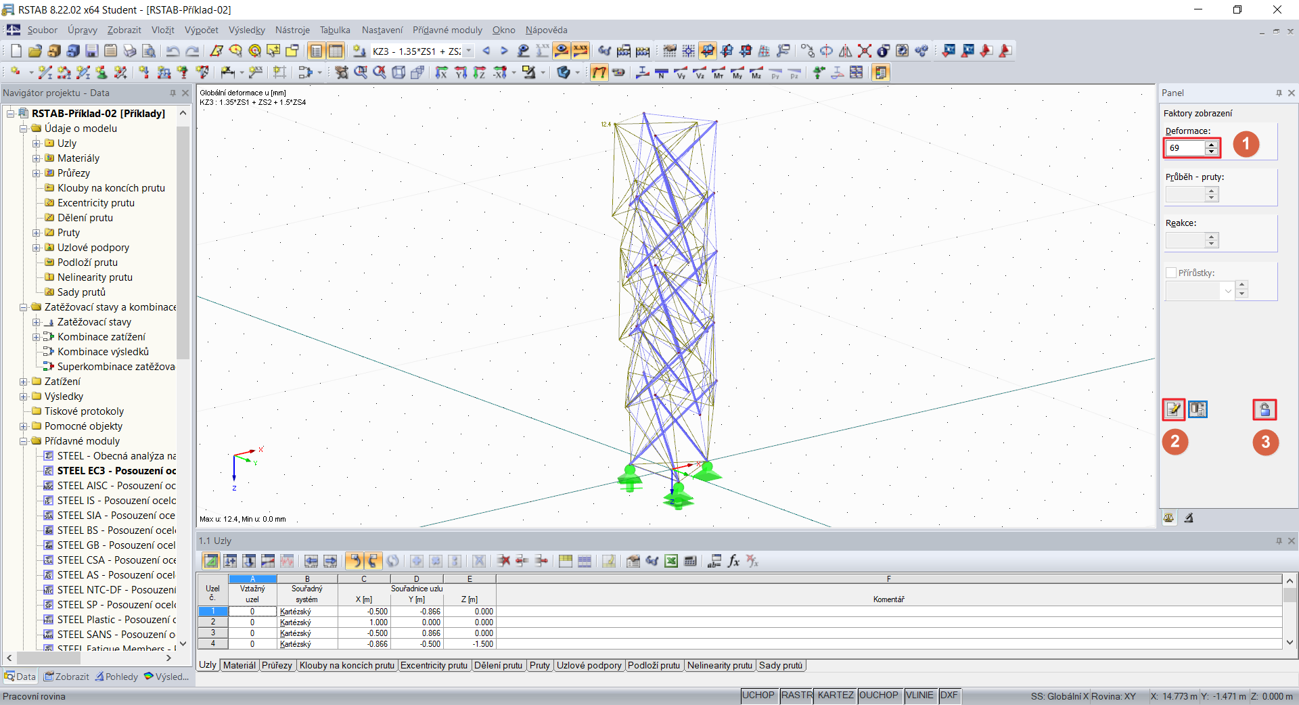
Task: Toggle the Navigator panel toolbar icon
Action: click(x=317, y=51)
